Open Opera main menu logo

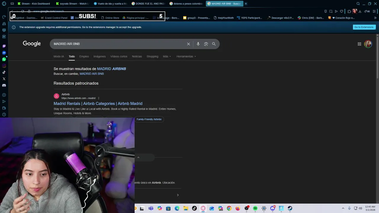4,4
